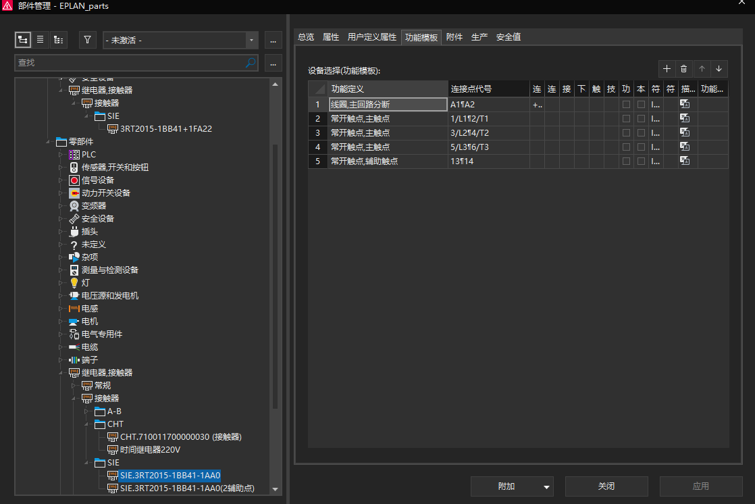Delete function template with trash icon
This screenshot has width=755, height=504.
tap(683, 69)
